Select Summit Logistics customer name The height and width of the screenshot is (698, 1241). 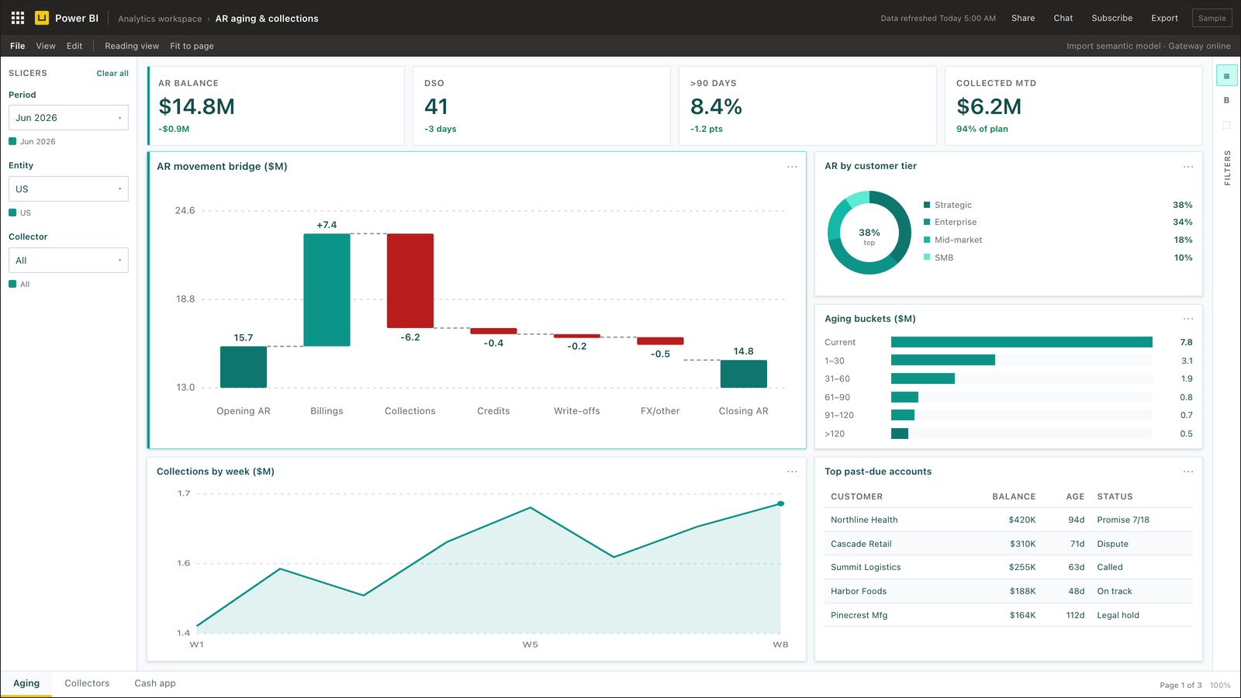click(x=866, y=567)
